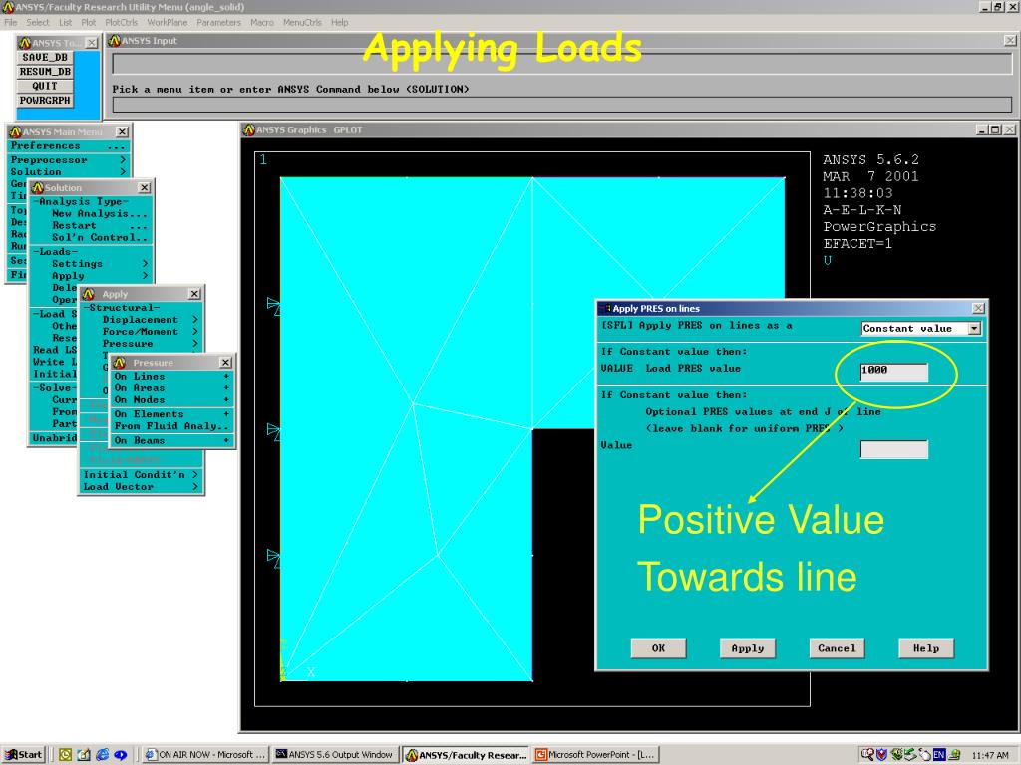Select New Analysis in Solution menu
Viewport: 1021px width, 765px height.
tap(99, 213)
